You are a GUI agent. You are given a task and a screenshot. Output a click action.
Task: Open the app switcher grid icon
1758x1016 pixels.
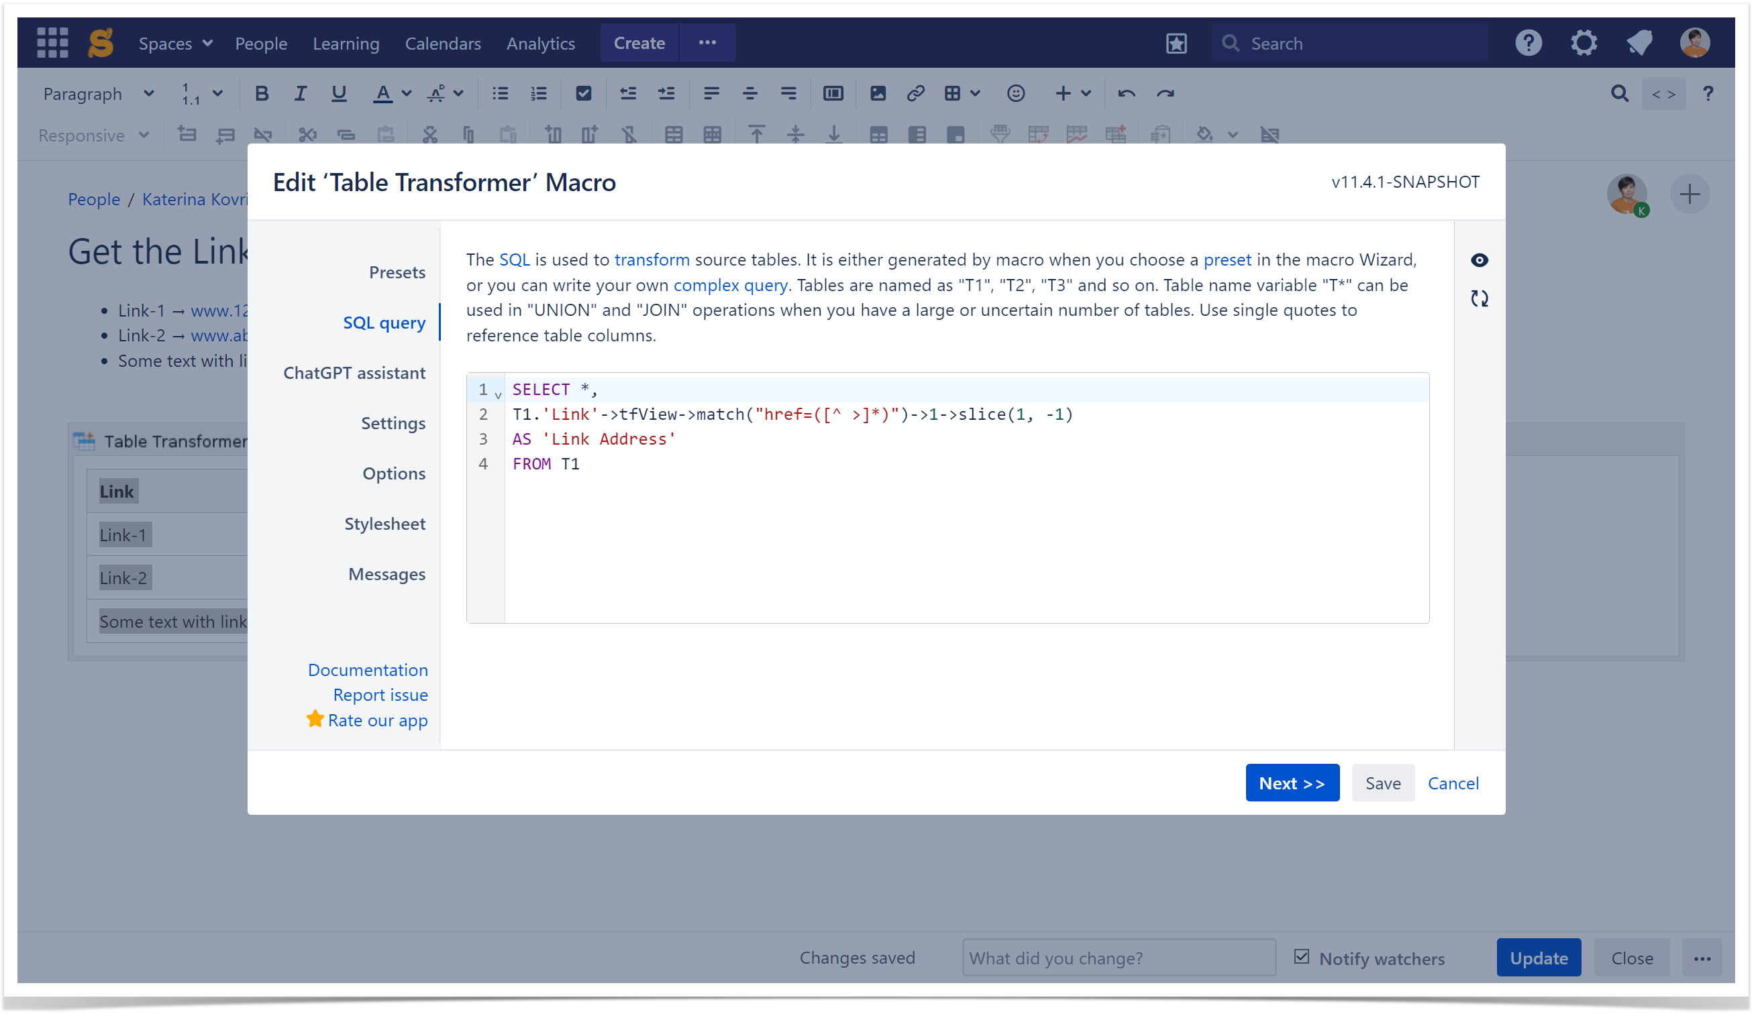(52, 43)
